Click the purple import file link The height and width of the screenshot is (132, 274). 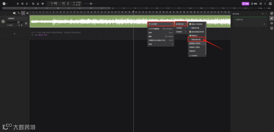click(x=43, y=35)
